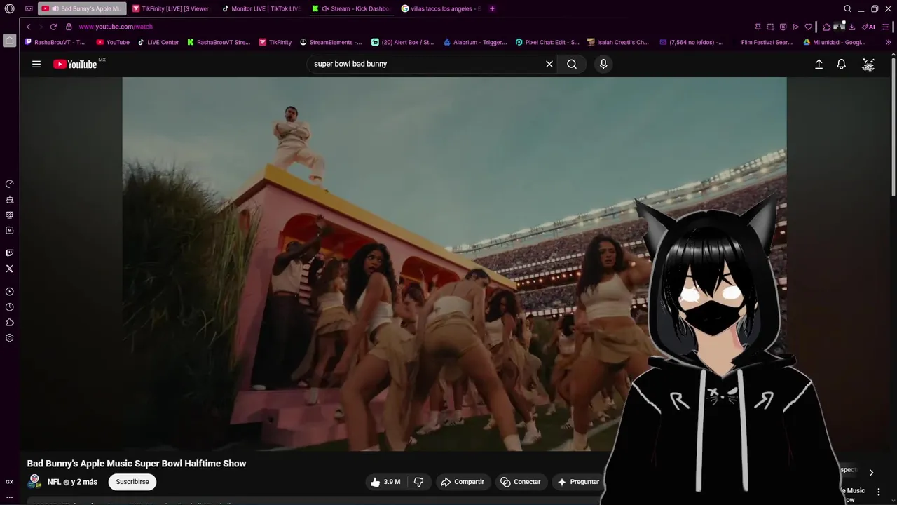Open GX Control speedometer in sidebar
Image resolution: width=897 pixels, height=505 pixels.
[9, 184]
